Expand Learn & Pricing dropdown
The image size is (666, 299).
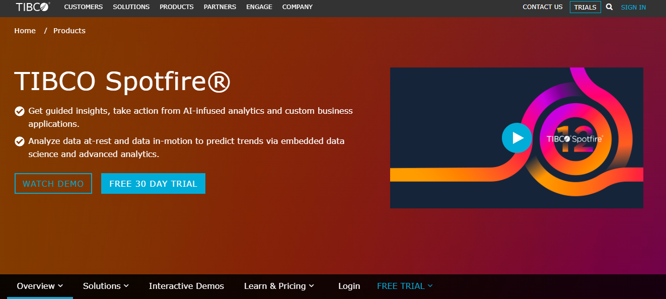tap(279, 286)
